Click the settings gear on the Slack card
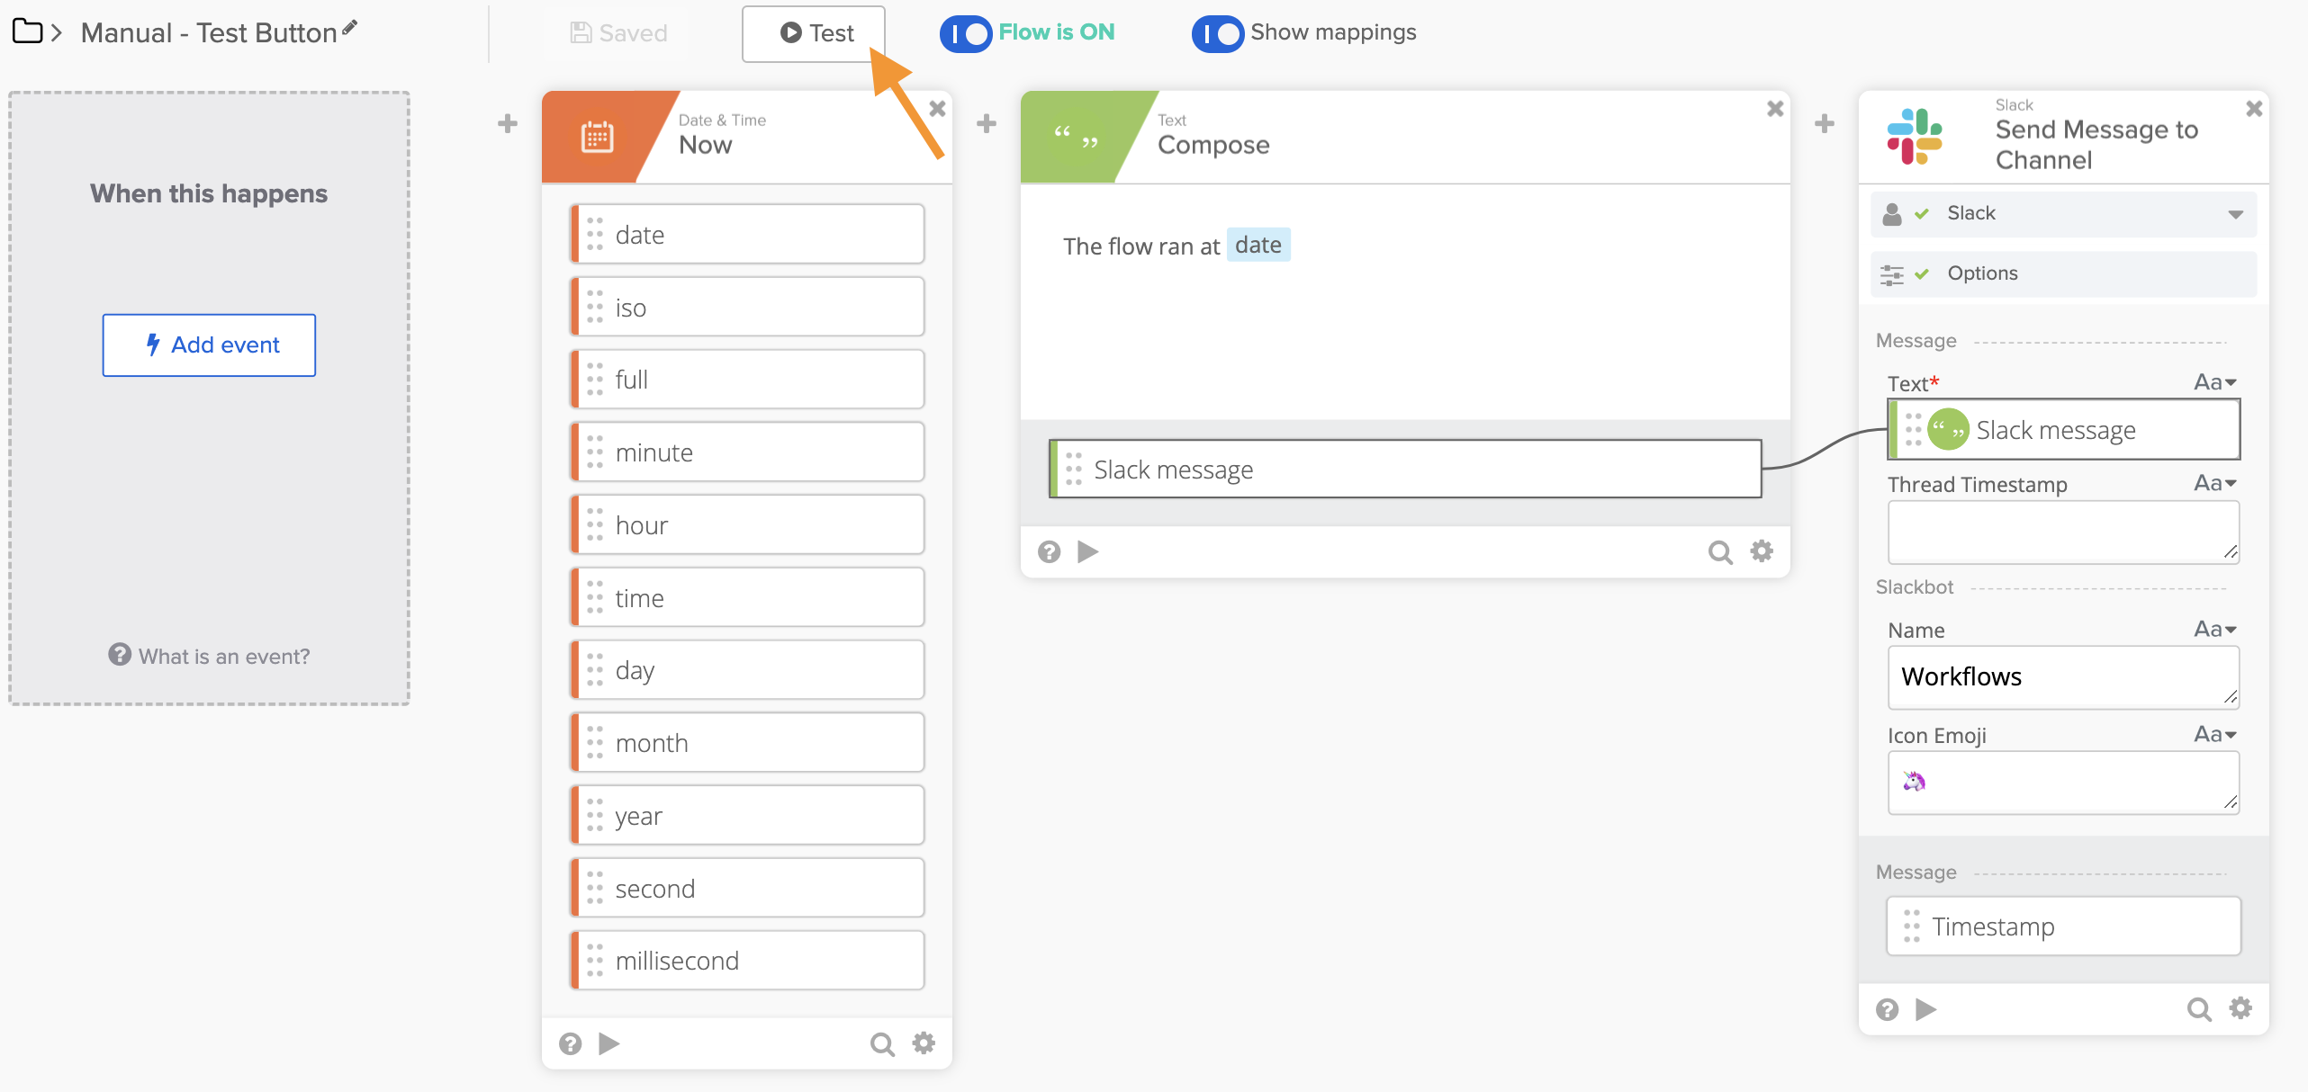Screen dimensions: 2308x1092 tap(2240, 1008)
